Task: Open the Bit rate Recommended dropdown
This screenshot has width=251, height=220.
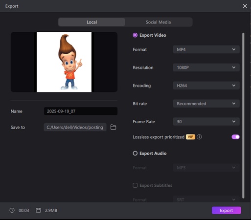Action: (206, 104)
